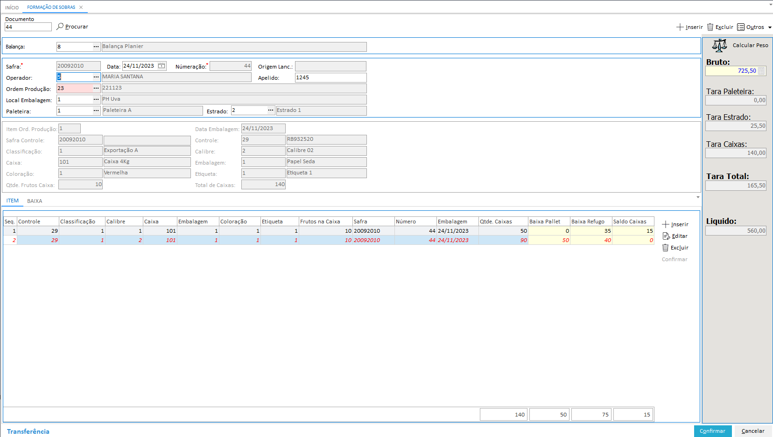
Task: Click the Baixa Refugo cell showing 40
Action: (x=591, y=240)
